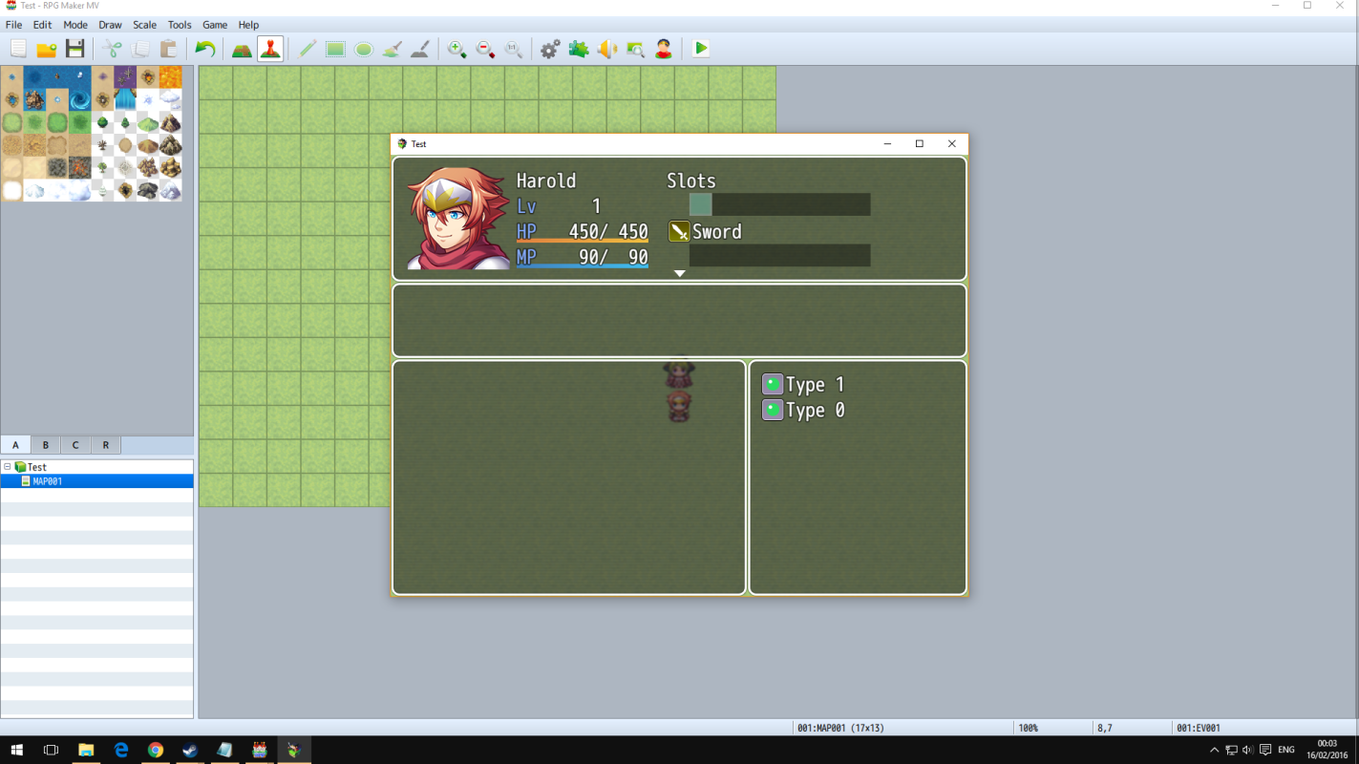Click Harold's face portrait in the game window

click(x=458, y=219)
